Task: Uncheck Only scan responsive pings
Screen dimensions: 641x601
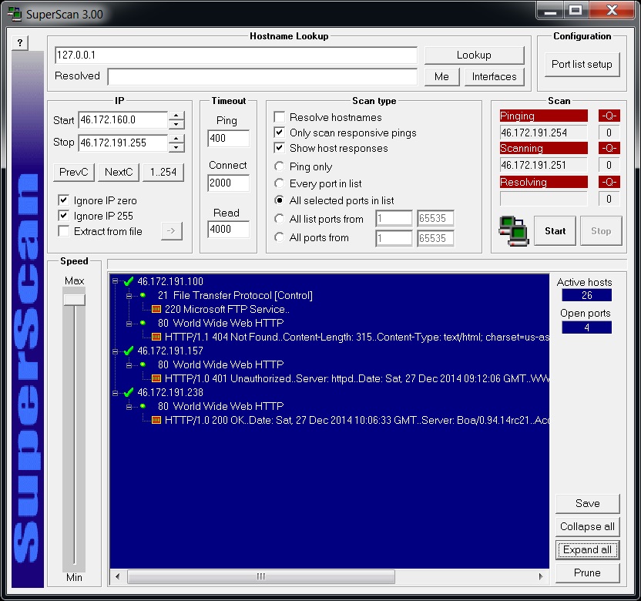Action: pyautogui.click(x=279, y=133)
